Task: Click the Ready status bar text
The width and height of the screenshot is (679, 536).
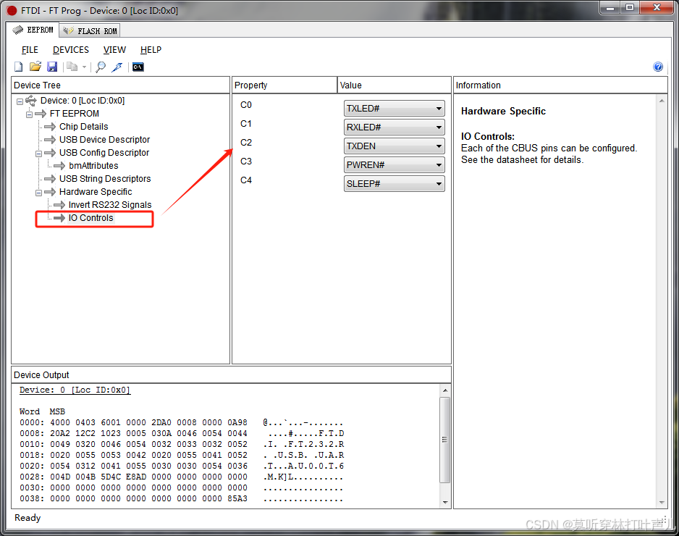Action: click(28, 518)
